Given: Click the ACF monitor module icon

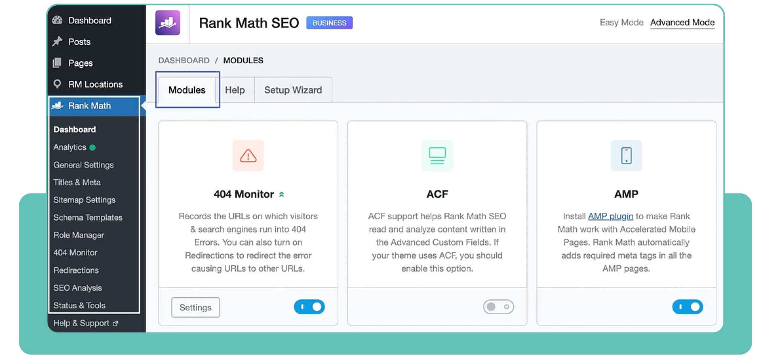Looking at the screenshot, I should tap(437, 156).
